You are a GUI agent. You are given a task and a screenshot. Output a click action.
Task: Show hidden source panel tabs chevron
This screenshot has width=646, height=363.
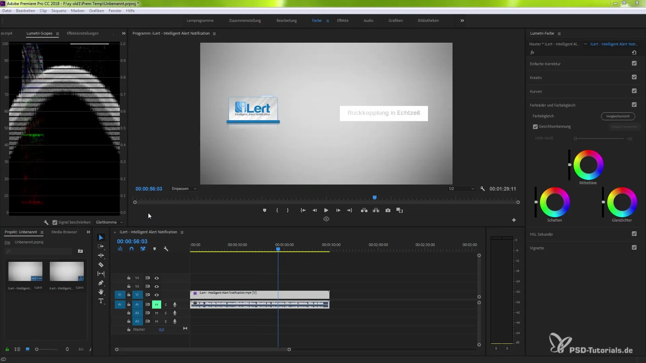coord(123,33)
